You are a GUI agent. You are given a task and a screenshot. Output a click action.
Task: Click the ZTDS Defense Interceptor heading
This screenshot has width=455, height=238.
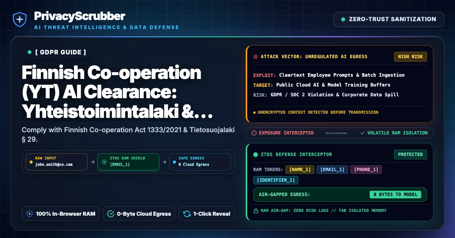point(296,154)
